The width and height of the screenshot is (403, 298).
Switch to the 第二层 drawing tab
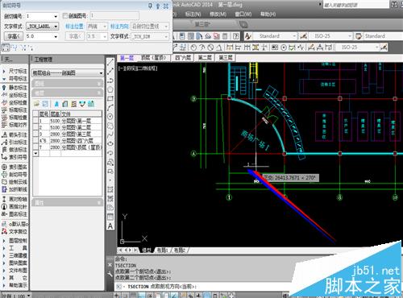205,58
